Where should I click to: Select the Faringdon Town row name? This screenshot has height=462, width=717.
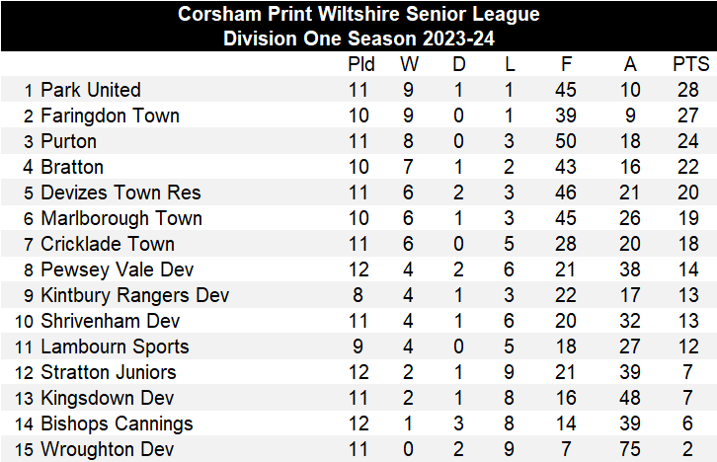click(x=110, y=115)
